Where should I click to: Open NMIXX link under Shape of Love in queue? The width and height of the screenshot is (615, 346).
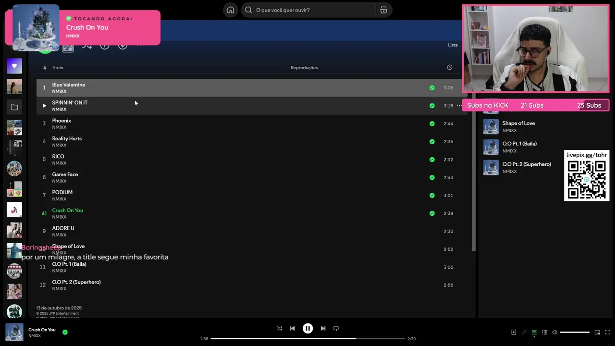(510, 131)
